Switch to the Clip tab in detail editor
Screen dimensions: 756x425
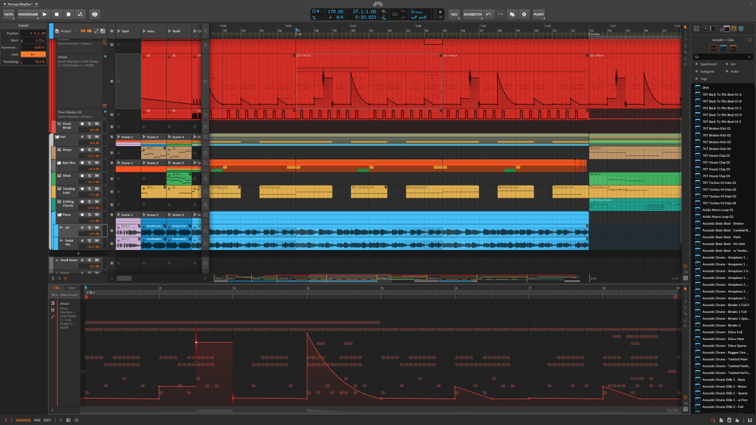coord(56,288)
